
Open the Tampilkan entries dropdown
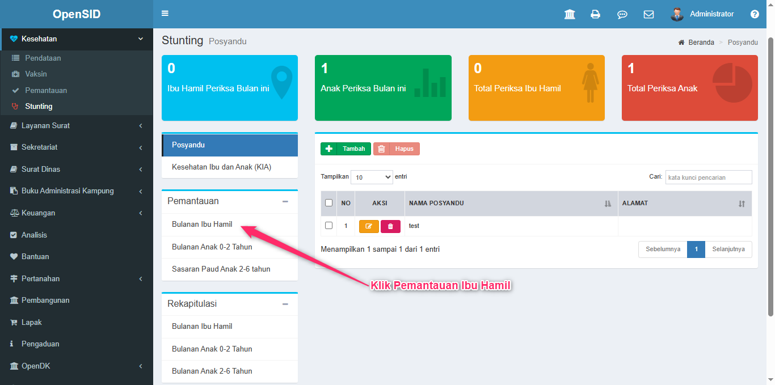click(372, 177)
